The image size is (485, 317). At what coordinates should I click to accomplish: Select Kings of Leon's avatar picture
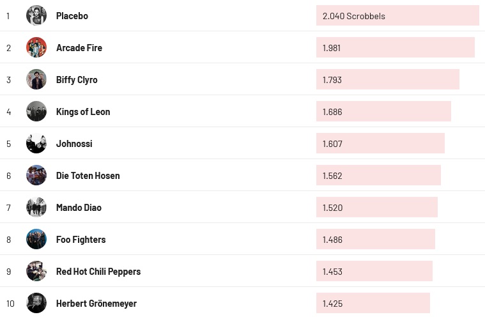pos(36,111)
